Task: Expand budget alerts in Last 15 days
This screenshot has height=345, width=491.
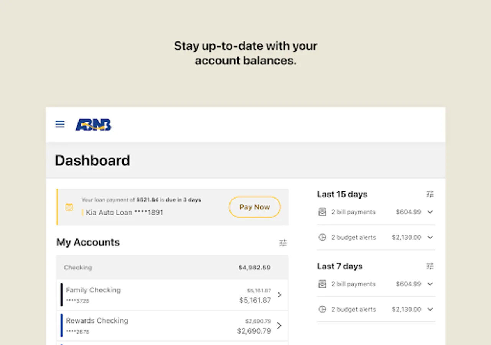Action: (430, 237)
